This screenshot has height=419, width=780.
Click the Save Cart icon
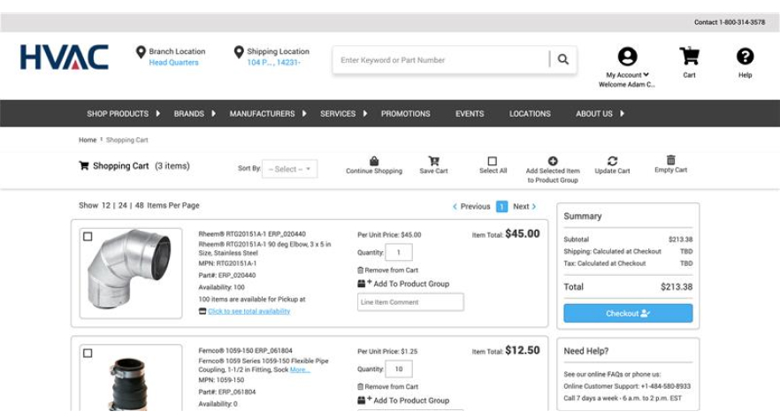(433, 161)
